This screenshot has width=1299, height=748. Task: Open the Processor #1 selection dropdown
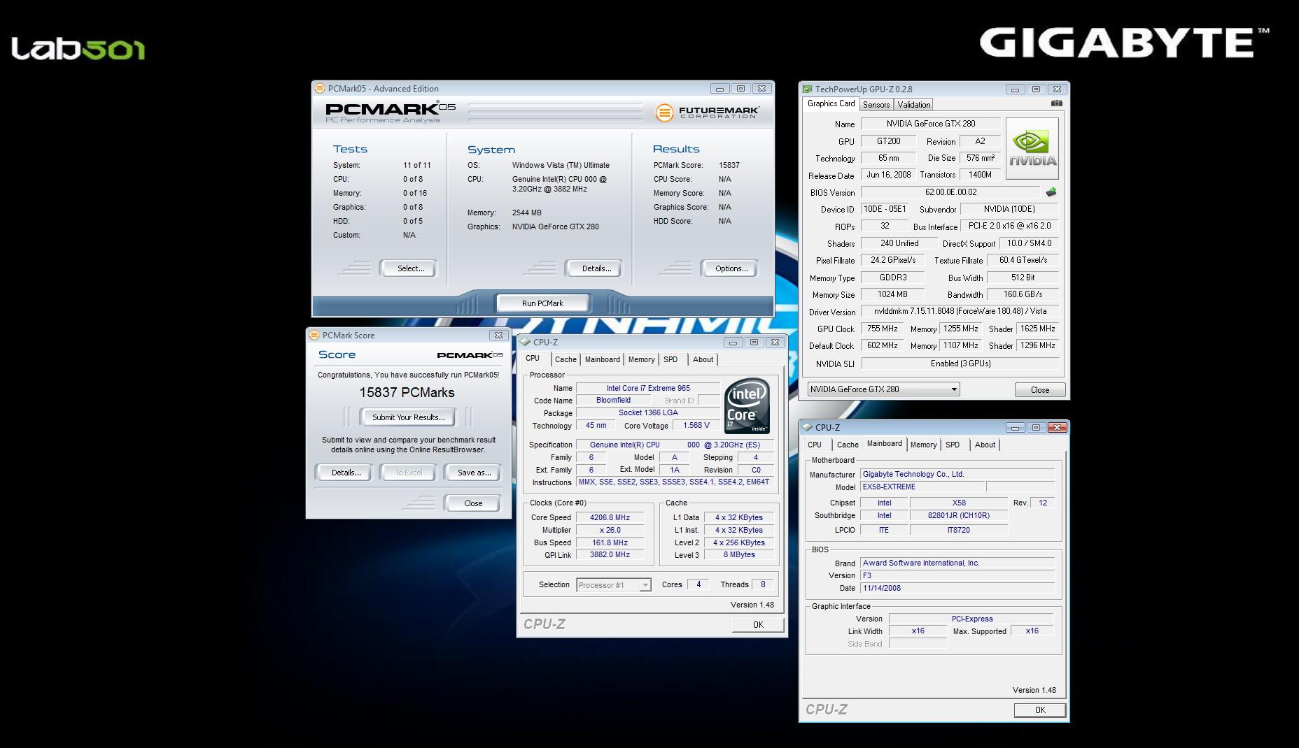(x=614, y=585)
